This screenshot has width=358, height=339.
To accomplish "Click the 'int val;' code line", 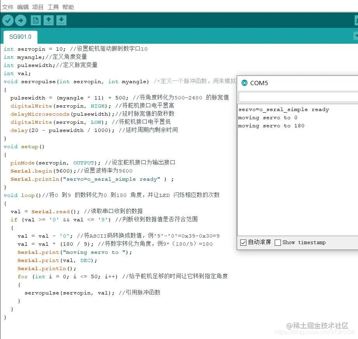I will click(x=17, y=74).
